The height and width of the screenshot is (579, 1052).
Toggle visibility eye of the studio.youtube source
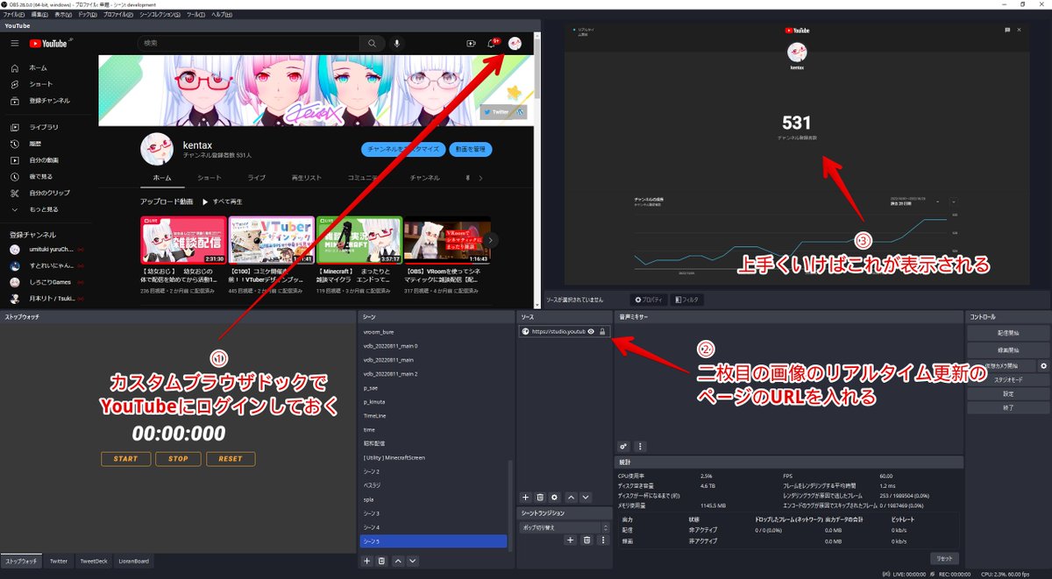coord(591,331)
